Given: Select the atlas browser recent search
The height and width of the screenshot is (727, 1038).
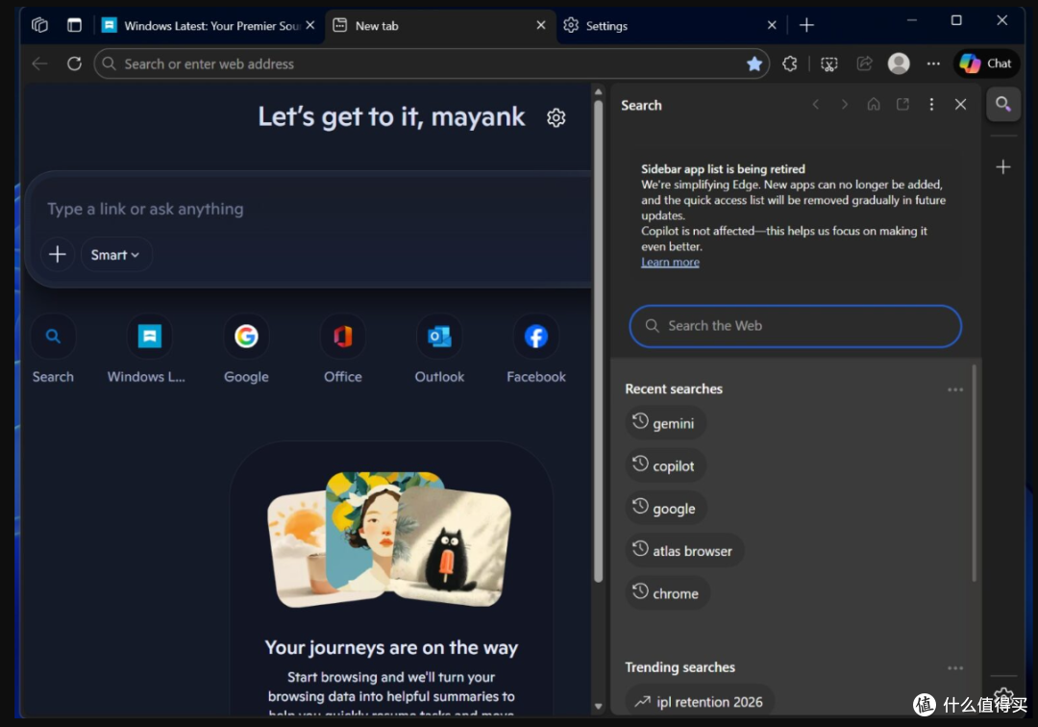Looking at the screenshot, I should tap(684, 550).
